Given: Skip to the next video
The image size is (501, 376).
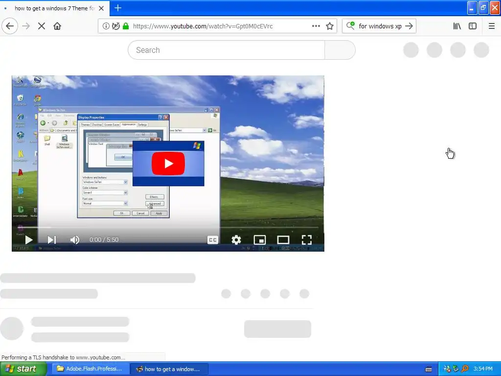Looking at the screenshot, I should (52, 240).
